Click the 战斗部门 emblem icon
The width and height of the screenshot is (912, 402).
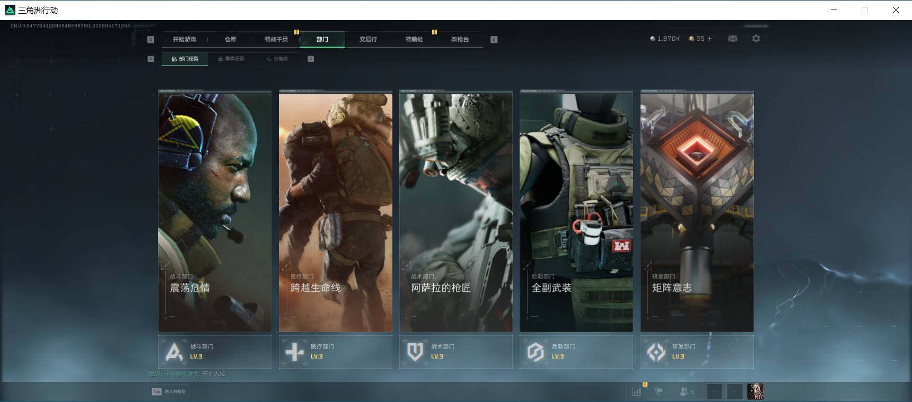point(174,352)
